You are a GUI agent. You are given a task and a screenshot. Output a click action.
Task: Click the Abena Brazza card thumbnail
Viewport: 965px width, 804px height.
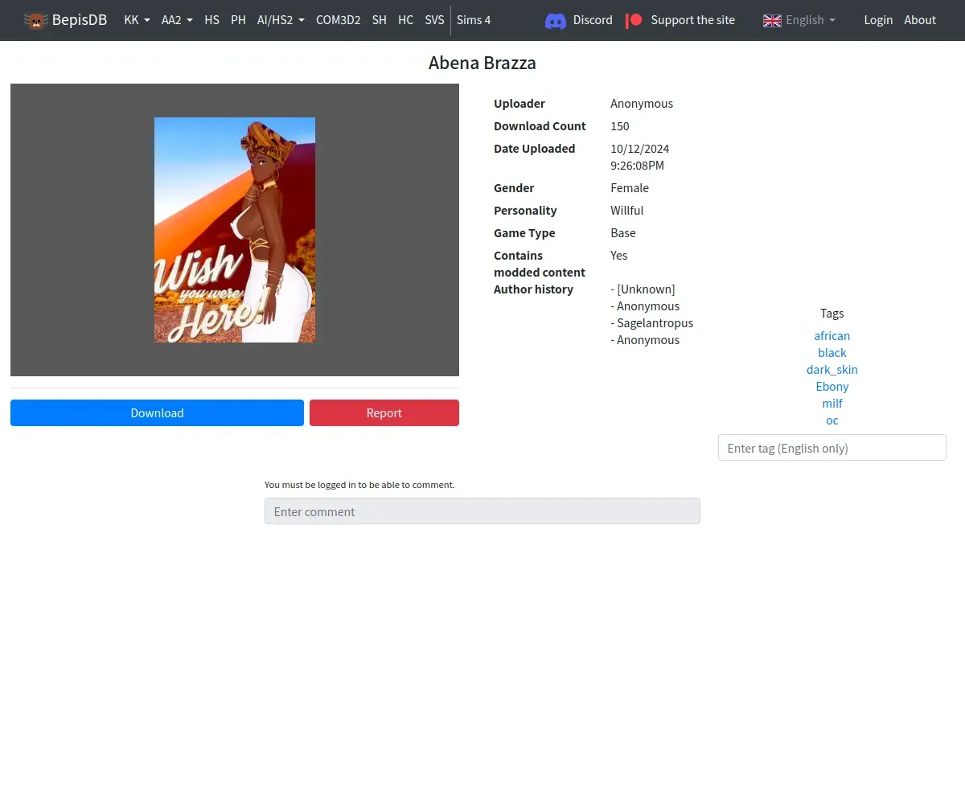pos(235,230)
